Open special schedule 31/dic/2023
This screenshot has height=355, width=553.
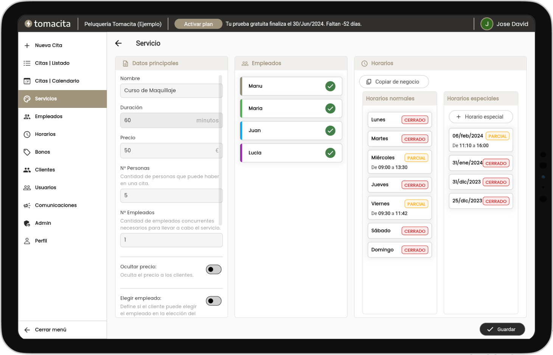(481, 182)
